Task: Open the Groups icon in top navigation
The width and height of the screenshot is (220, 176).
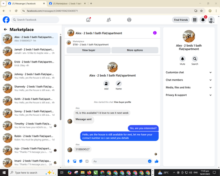Action: point(129,20)
